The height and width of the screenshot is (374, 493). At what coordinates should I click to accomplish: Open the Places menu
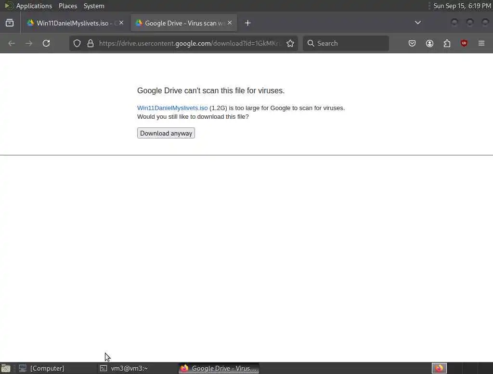point(67,6)
